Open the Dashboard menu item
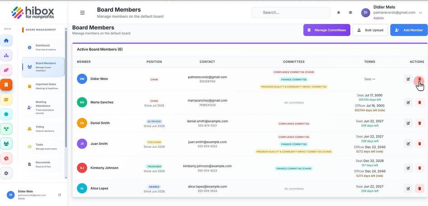Screen dimensions: 428x206 (43, 47)
